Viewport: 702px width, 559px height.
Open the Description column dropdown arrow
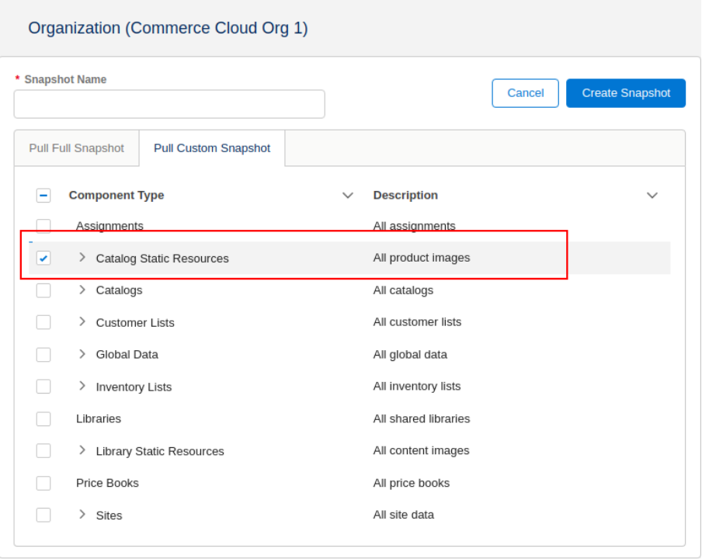[x=652, y=196]
